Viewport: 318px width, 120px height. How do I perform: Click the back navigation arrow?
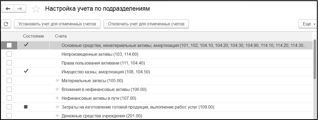[8, 9]
